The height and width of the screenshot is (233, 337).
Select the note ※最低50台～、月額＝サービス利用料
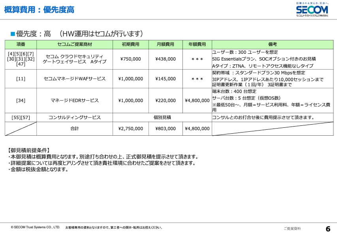[x=271, y=107]
